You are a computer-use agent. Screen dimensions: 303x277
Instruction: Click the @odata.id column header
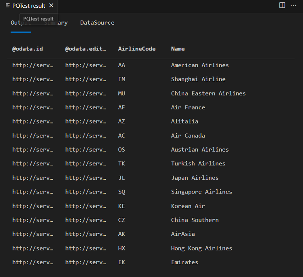point(27,49)
